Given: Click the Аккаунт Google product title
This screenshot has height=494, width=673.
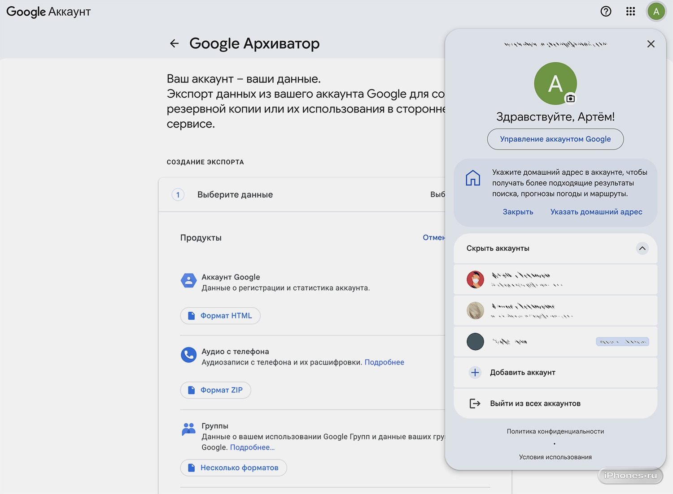Looking at the screenshot, I should (231, 277).
